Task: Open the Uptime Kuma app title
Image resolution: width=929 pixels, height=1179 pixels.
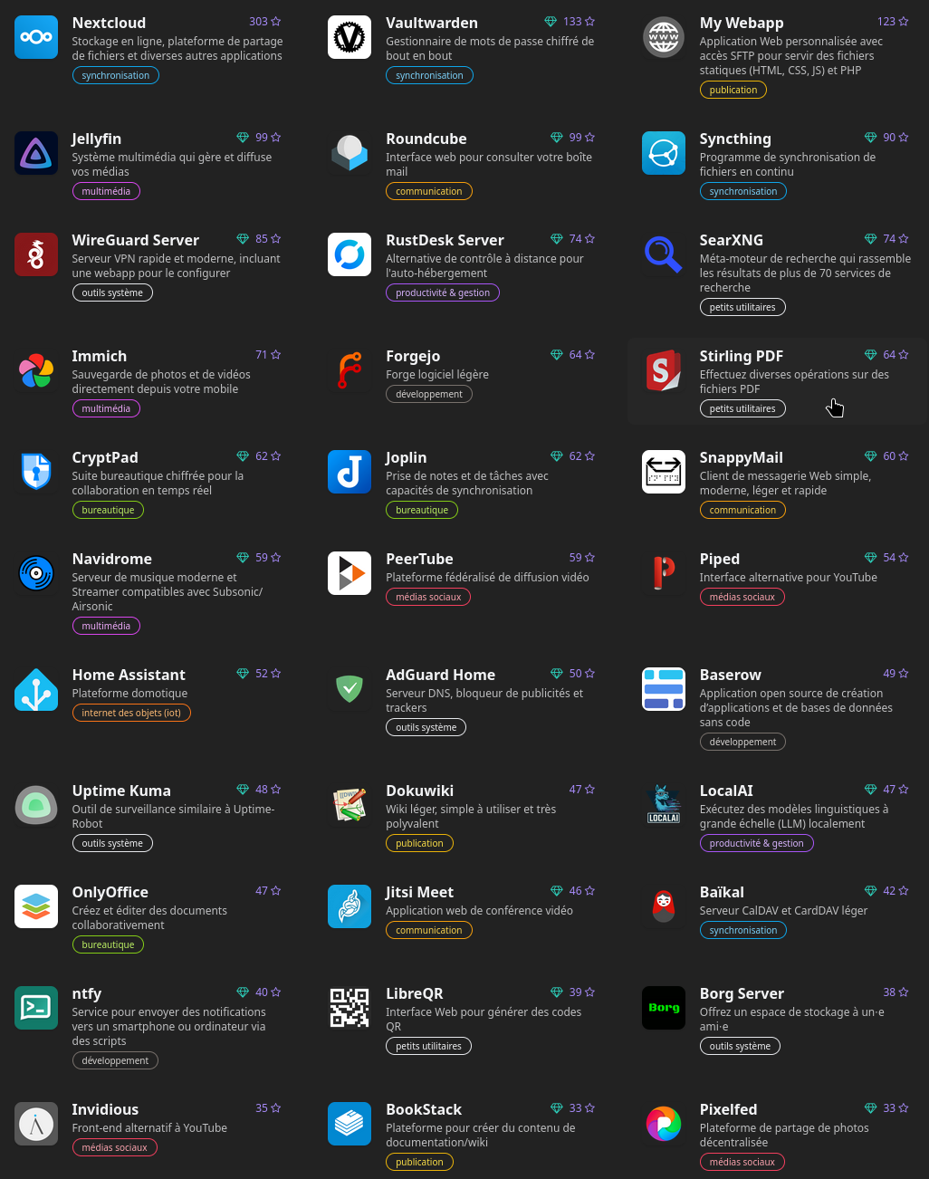Action: [121, 791]
